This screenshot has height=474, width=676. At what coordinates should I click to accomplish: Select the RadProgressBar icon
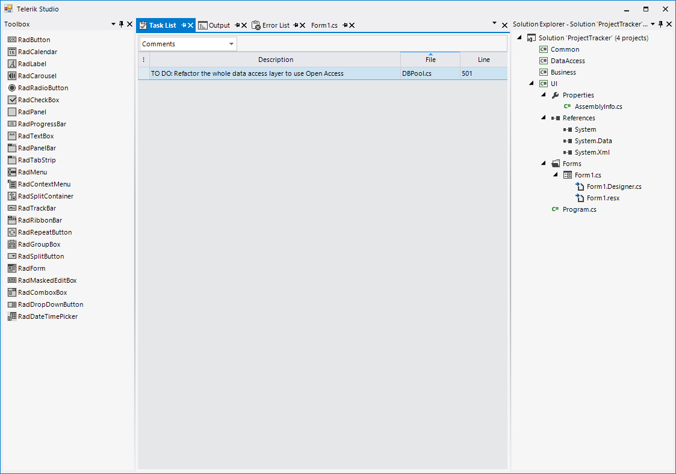12,124
